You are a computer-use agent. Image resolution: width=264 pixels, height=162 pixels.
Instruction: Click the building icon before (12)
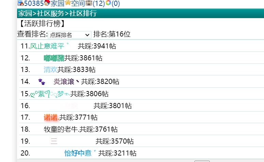(x=89, y=3)
